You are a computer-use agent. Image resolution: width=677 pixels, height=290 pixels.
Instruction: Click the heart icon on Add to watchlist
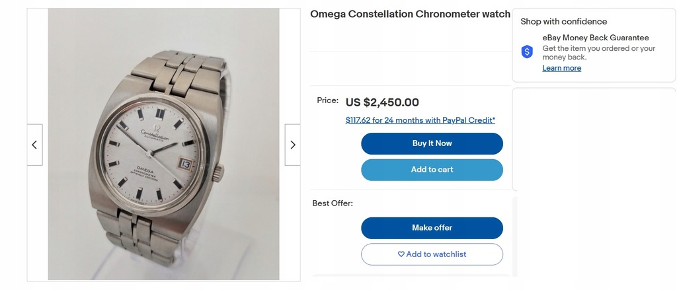click(401, 254)
